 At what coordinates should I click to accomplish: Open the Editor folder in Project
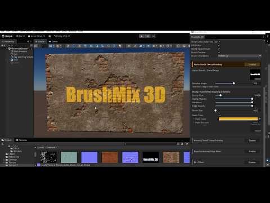click(15, 148)
